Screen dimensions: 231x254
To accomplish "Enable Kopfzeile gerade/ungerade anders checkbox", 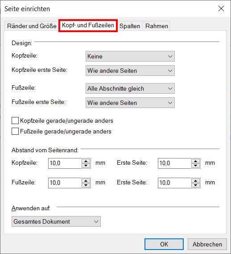I will pos(15,121).
